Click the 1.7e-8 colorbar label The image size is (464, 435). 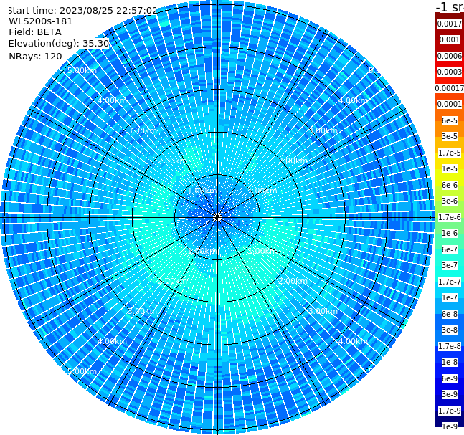(x=450, y=346)
